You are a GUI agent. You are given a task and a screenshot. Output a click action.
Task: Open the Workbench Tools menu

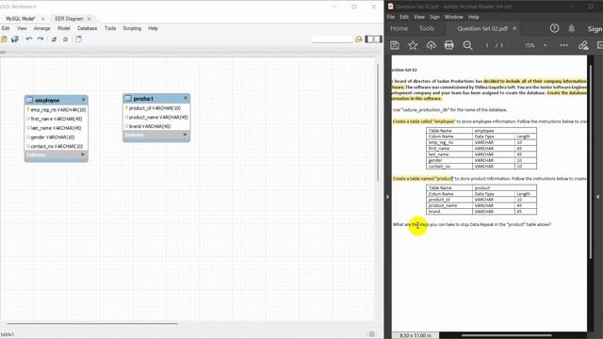110,28
